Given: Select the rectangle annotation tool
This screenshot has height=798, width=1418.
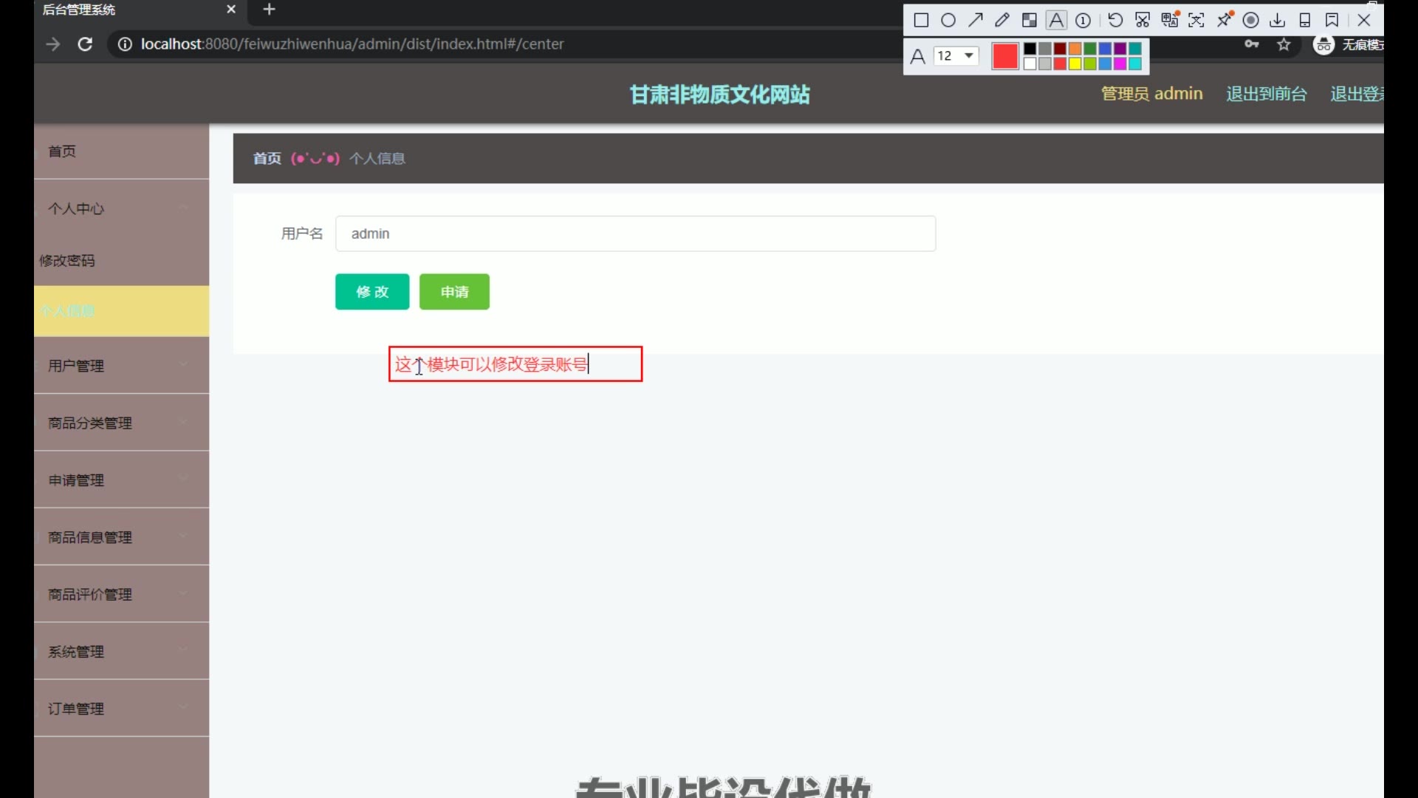Looking at the screenshot, I should tap(921, 20).
